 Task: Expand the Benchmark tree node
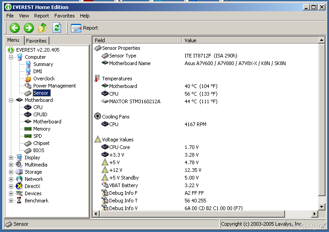pyautogui.click(x=11, y=201)
